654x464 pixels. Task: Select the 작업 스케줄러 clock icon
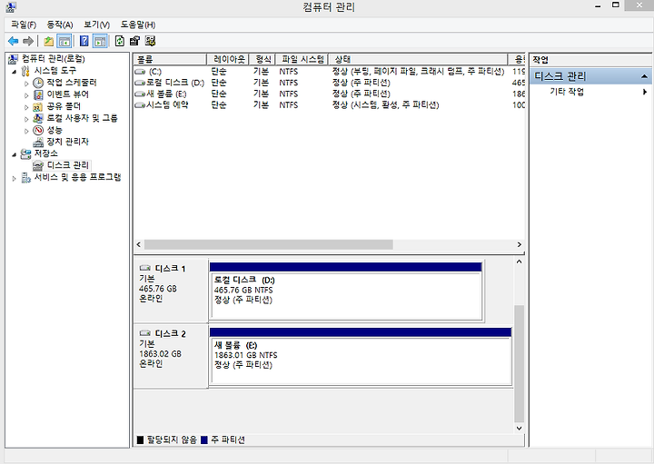[x=38, y=83]
